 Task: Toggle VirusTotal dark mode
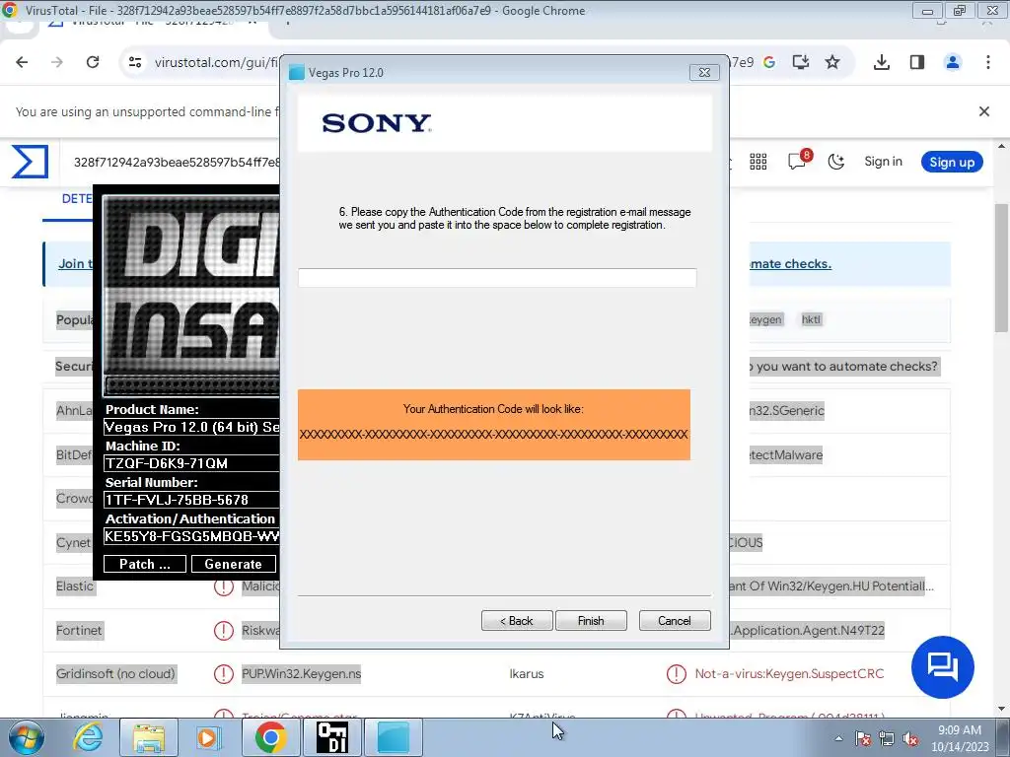pyautogui.click(x=836, y=162)
